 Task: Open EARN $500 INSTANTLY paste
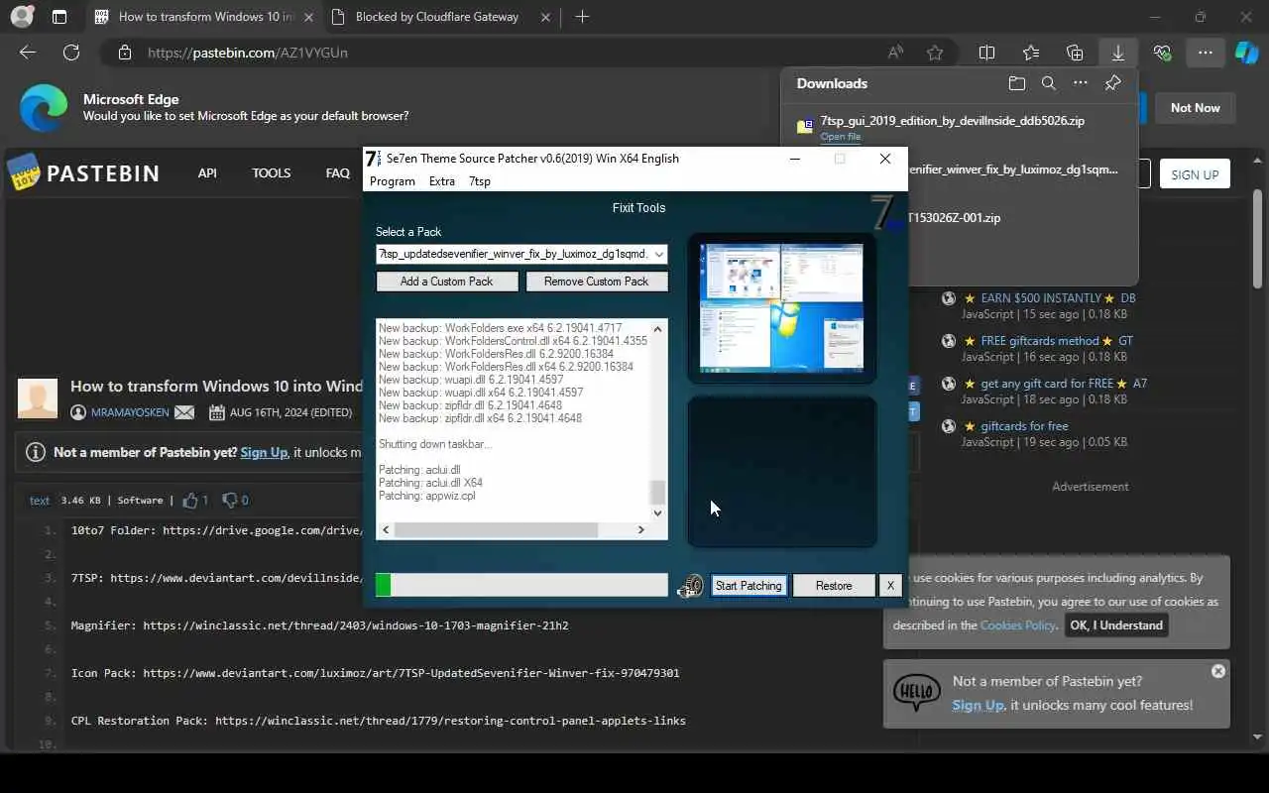[1058, 297]
